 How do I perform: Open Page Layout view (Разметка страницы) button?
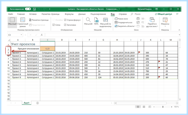click(39, 20)
